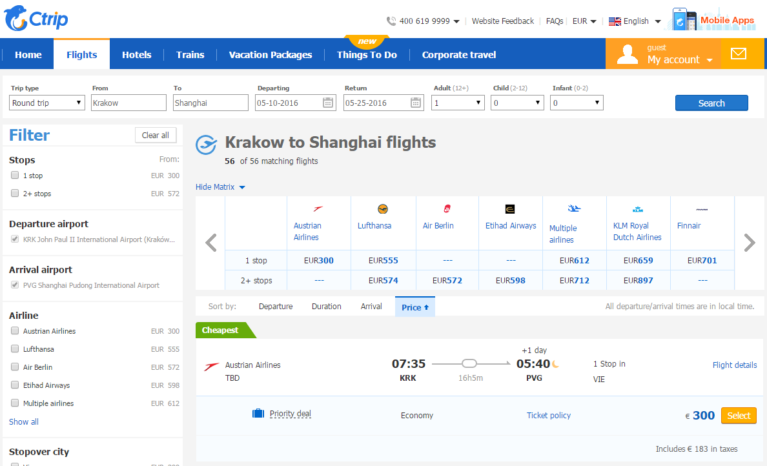Open the Trip type dropdown
This screenshot has height=466, width=767.
click(47, 103)
